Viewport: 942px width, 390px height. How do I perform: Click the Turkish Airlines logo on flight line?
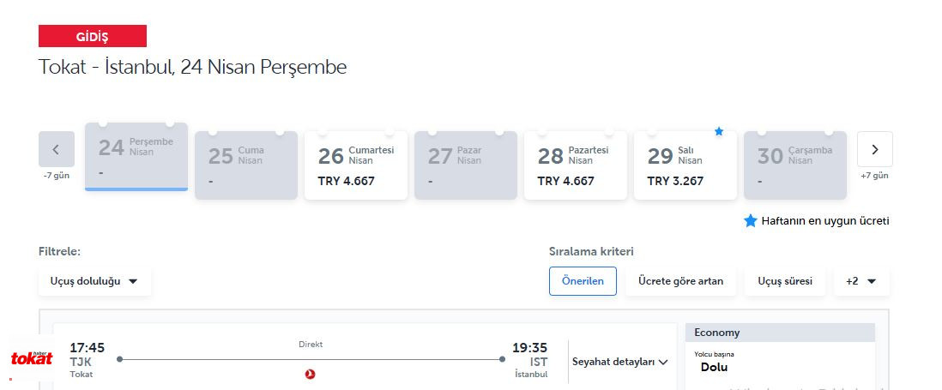click(310, 375)
